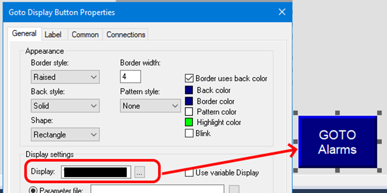Switch to the Label tab

click(x=53, y=35)
